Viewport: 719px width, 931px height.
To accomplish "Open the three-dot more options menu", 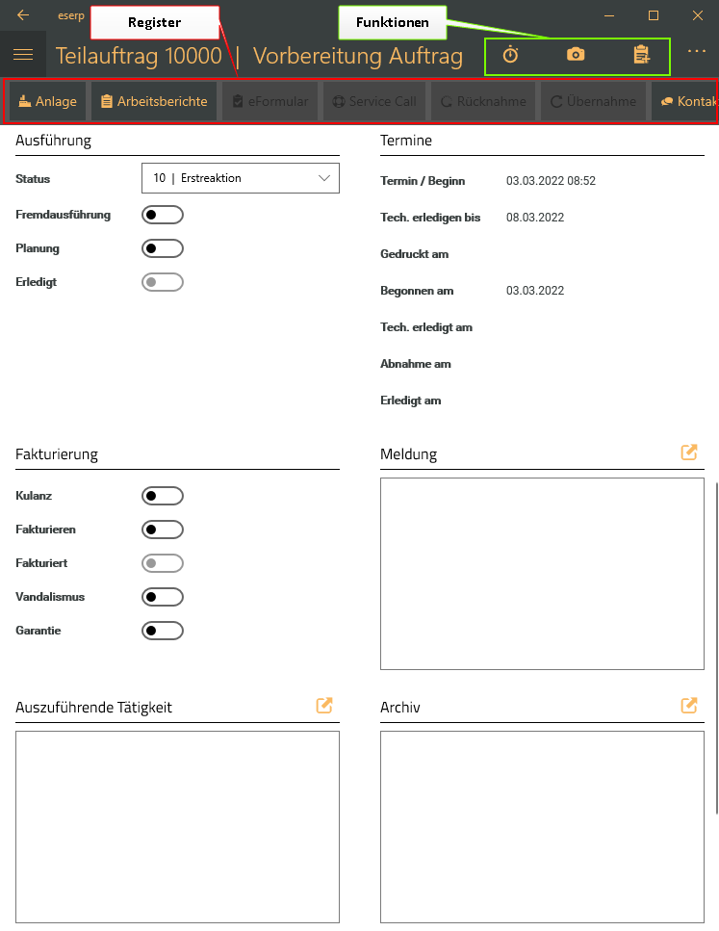I will (697, 51).
